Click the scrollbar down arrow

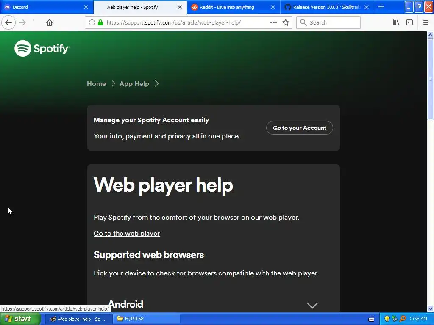431,308
